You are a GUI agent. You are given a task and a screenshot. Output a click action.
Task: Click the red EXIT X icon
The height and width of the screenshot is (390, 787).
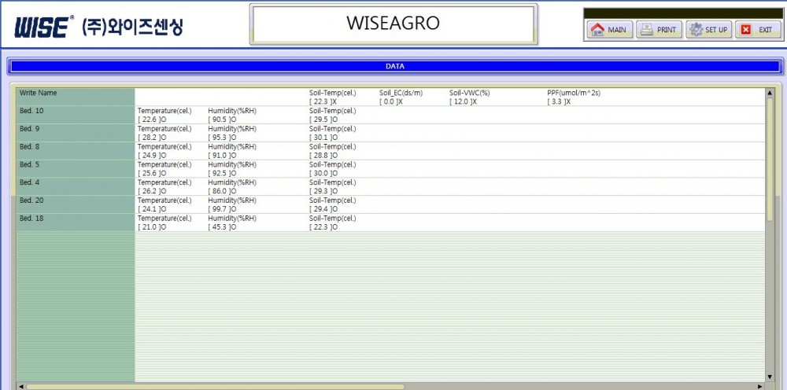[x=746, y=30]
